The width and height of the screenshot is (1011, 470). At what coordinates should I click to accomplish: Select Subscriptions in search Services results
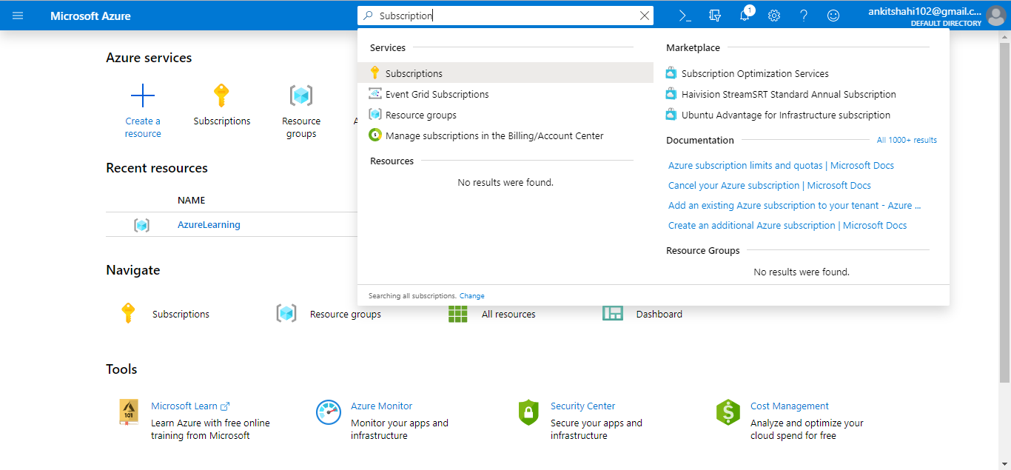point(505,73)
